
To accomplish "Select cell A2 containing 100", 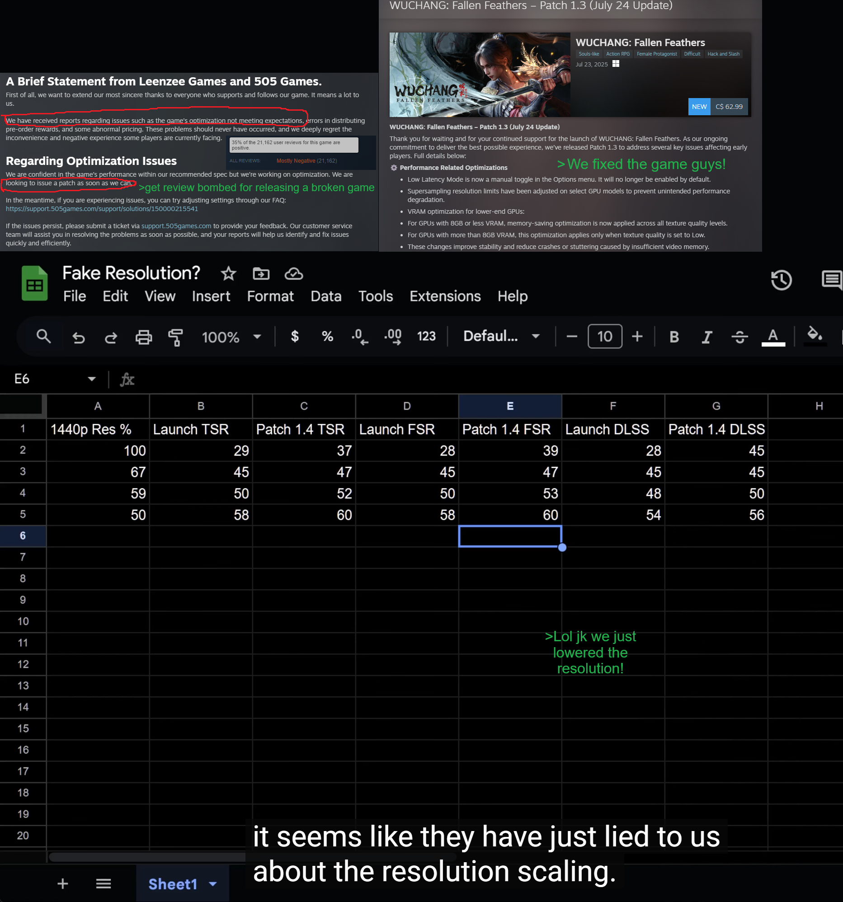I will click(x=98, y=451).
